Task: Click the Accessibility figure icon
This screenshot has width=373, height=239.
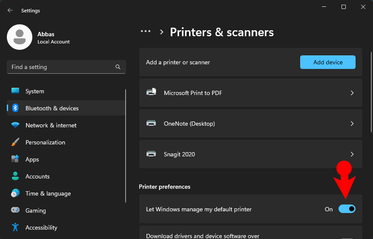Action: click(15, 227)
